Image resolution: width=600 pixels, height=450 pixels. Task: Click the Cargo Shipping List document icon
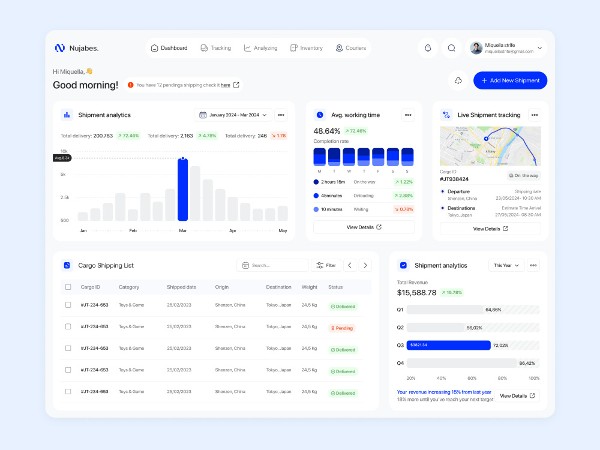67,265
